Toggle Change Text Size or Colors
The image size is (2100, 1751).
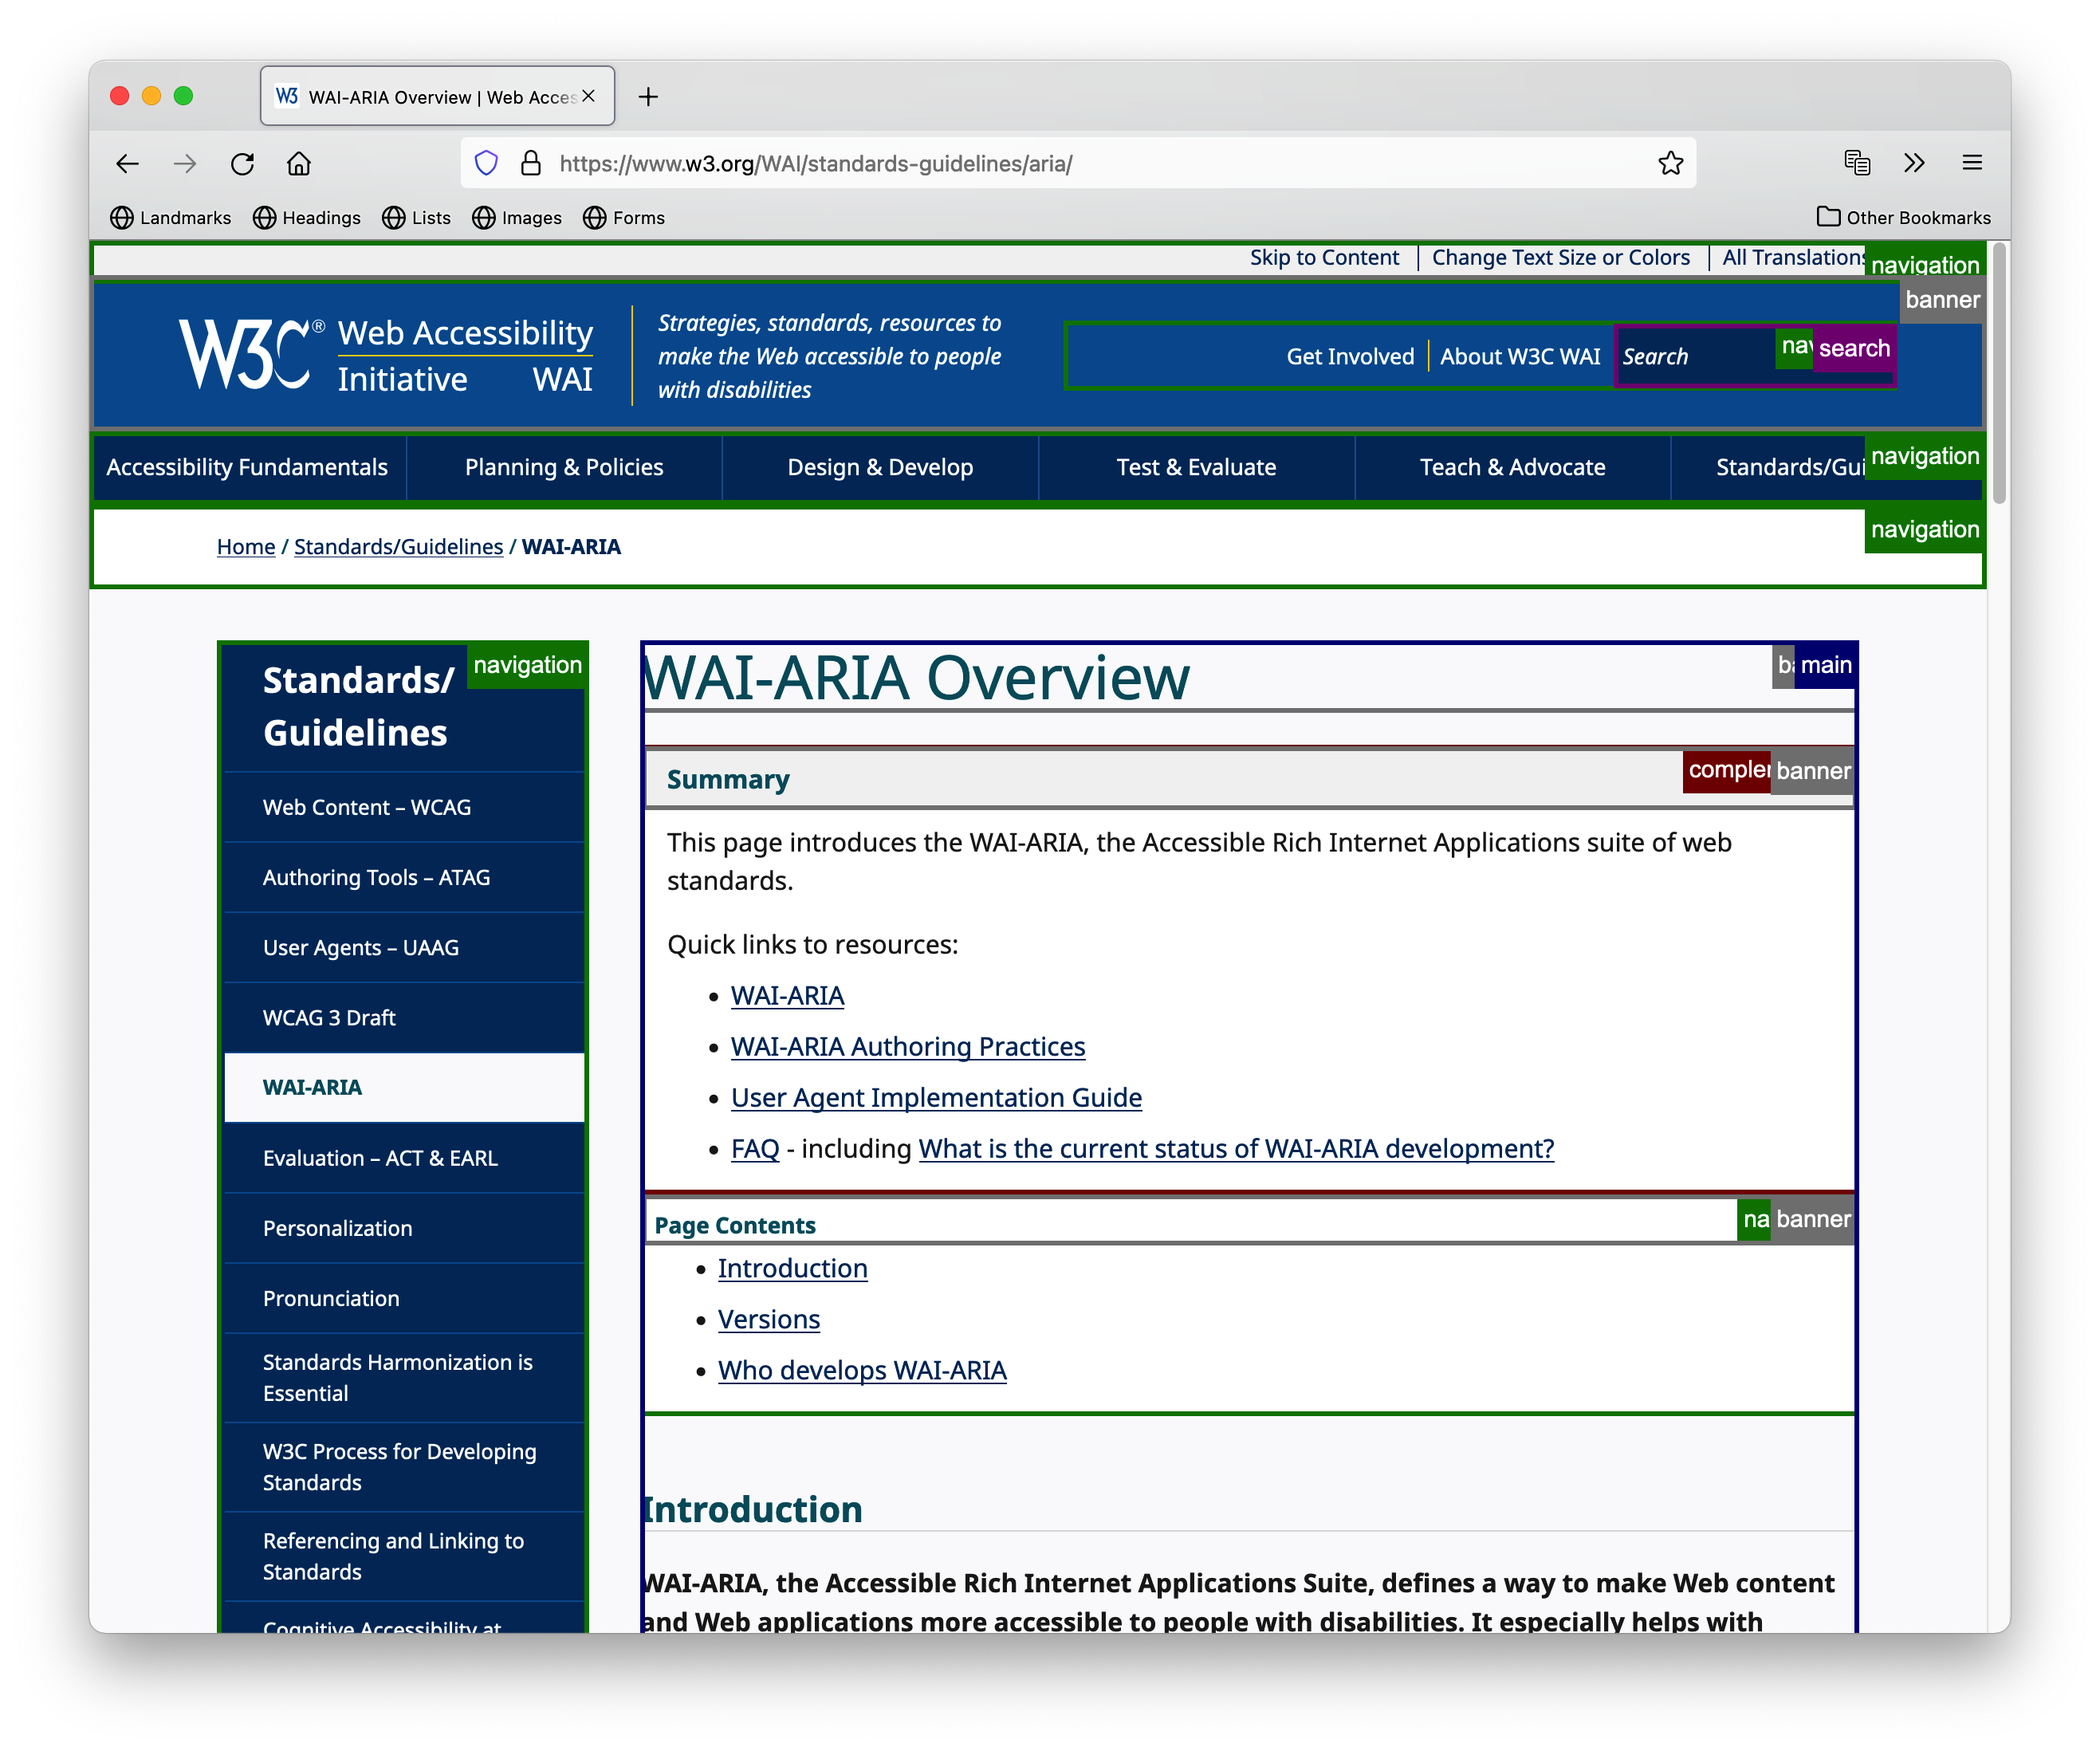point(1558,258)
